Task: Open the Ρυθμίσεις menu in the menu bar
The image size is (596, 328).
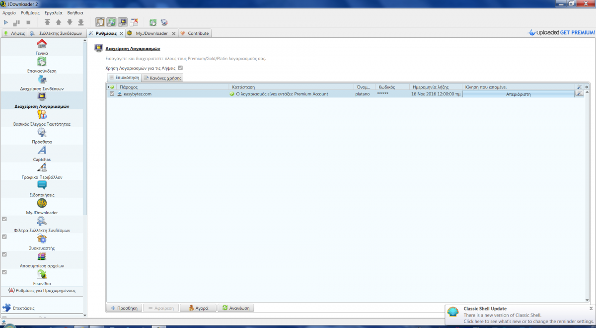Action: point(30,12)
